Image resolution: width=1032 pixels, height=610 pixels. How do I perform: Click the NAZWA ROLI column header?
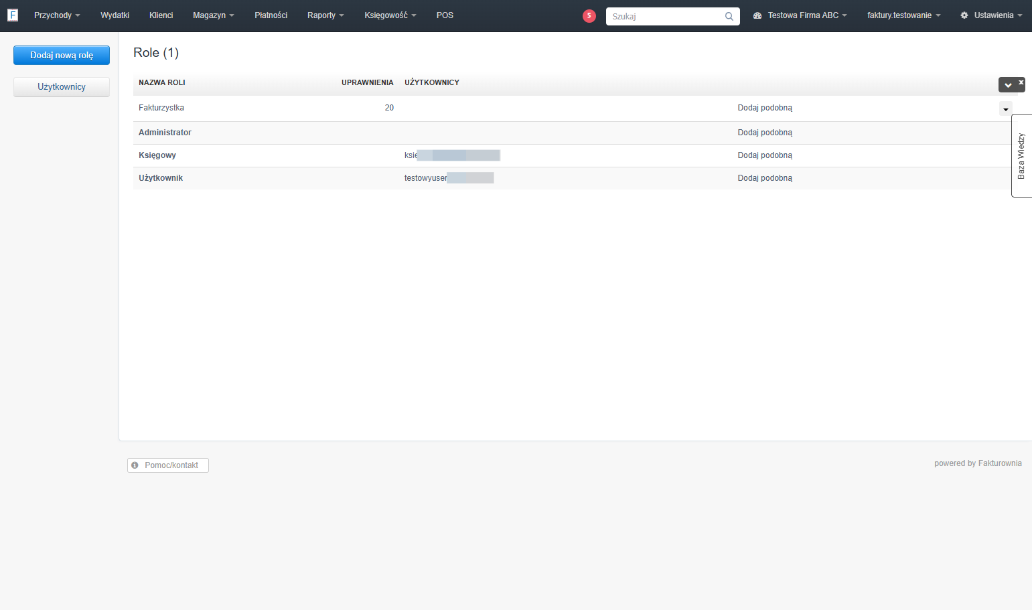click(x=162, y=82)
